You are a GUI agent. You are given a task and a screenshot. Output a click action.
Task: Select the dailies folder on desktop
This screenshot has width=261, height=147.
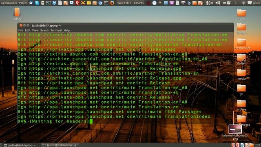(241, 59)
